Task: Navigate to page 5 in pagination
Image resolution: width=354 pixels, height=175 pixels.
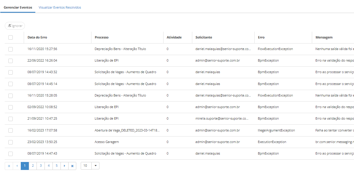Action: (x=56, y=166)
